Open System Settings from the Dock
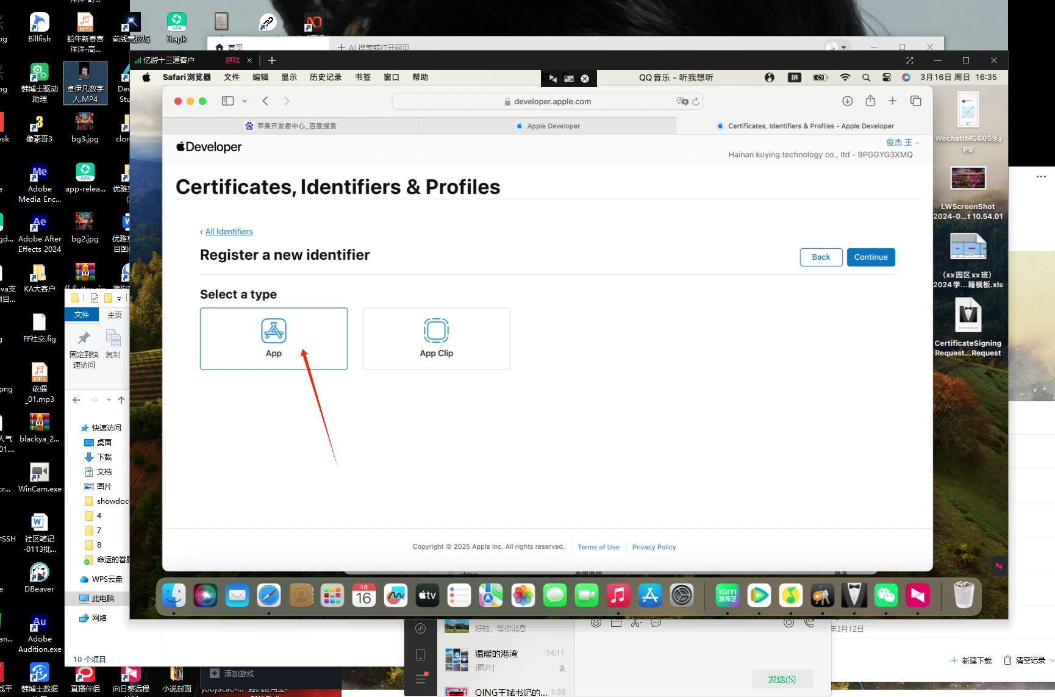Screen dimensions: 1055x697 tap(681, 595)
